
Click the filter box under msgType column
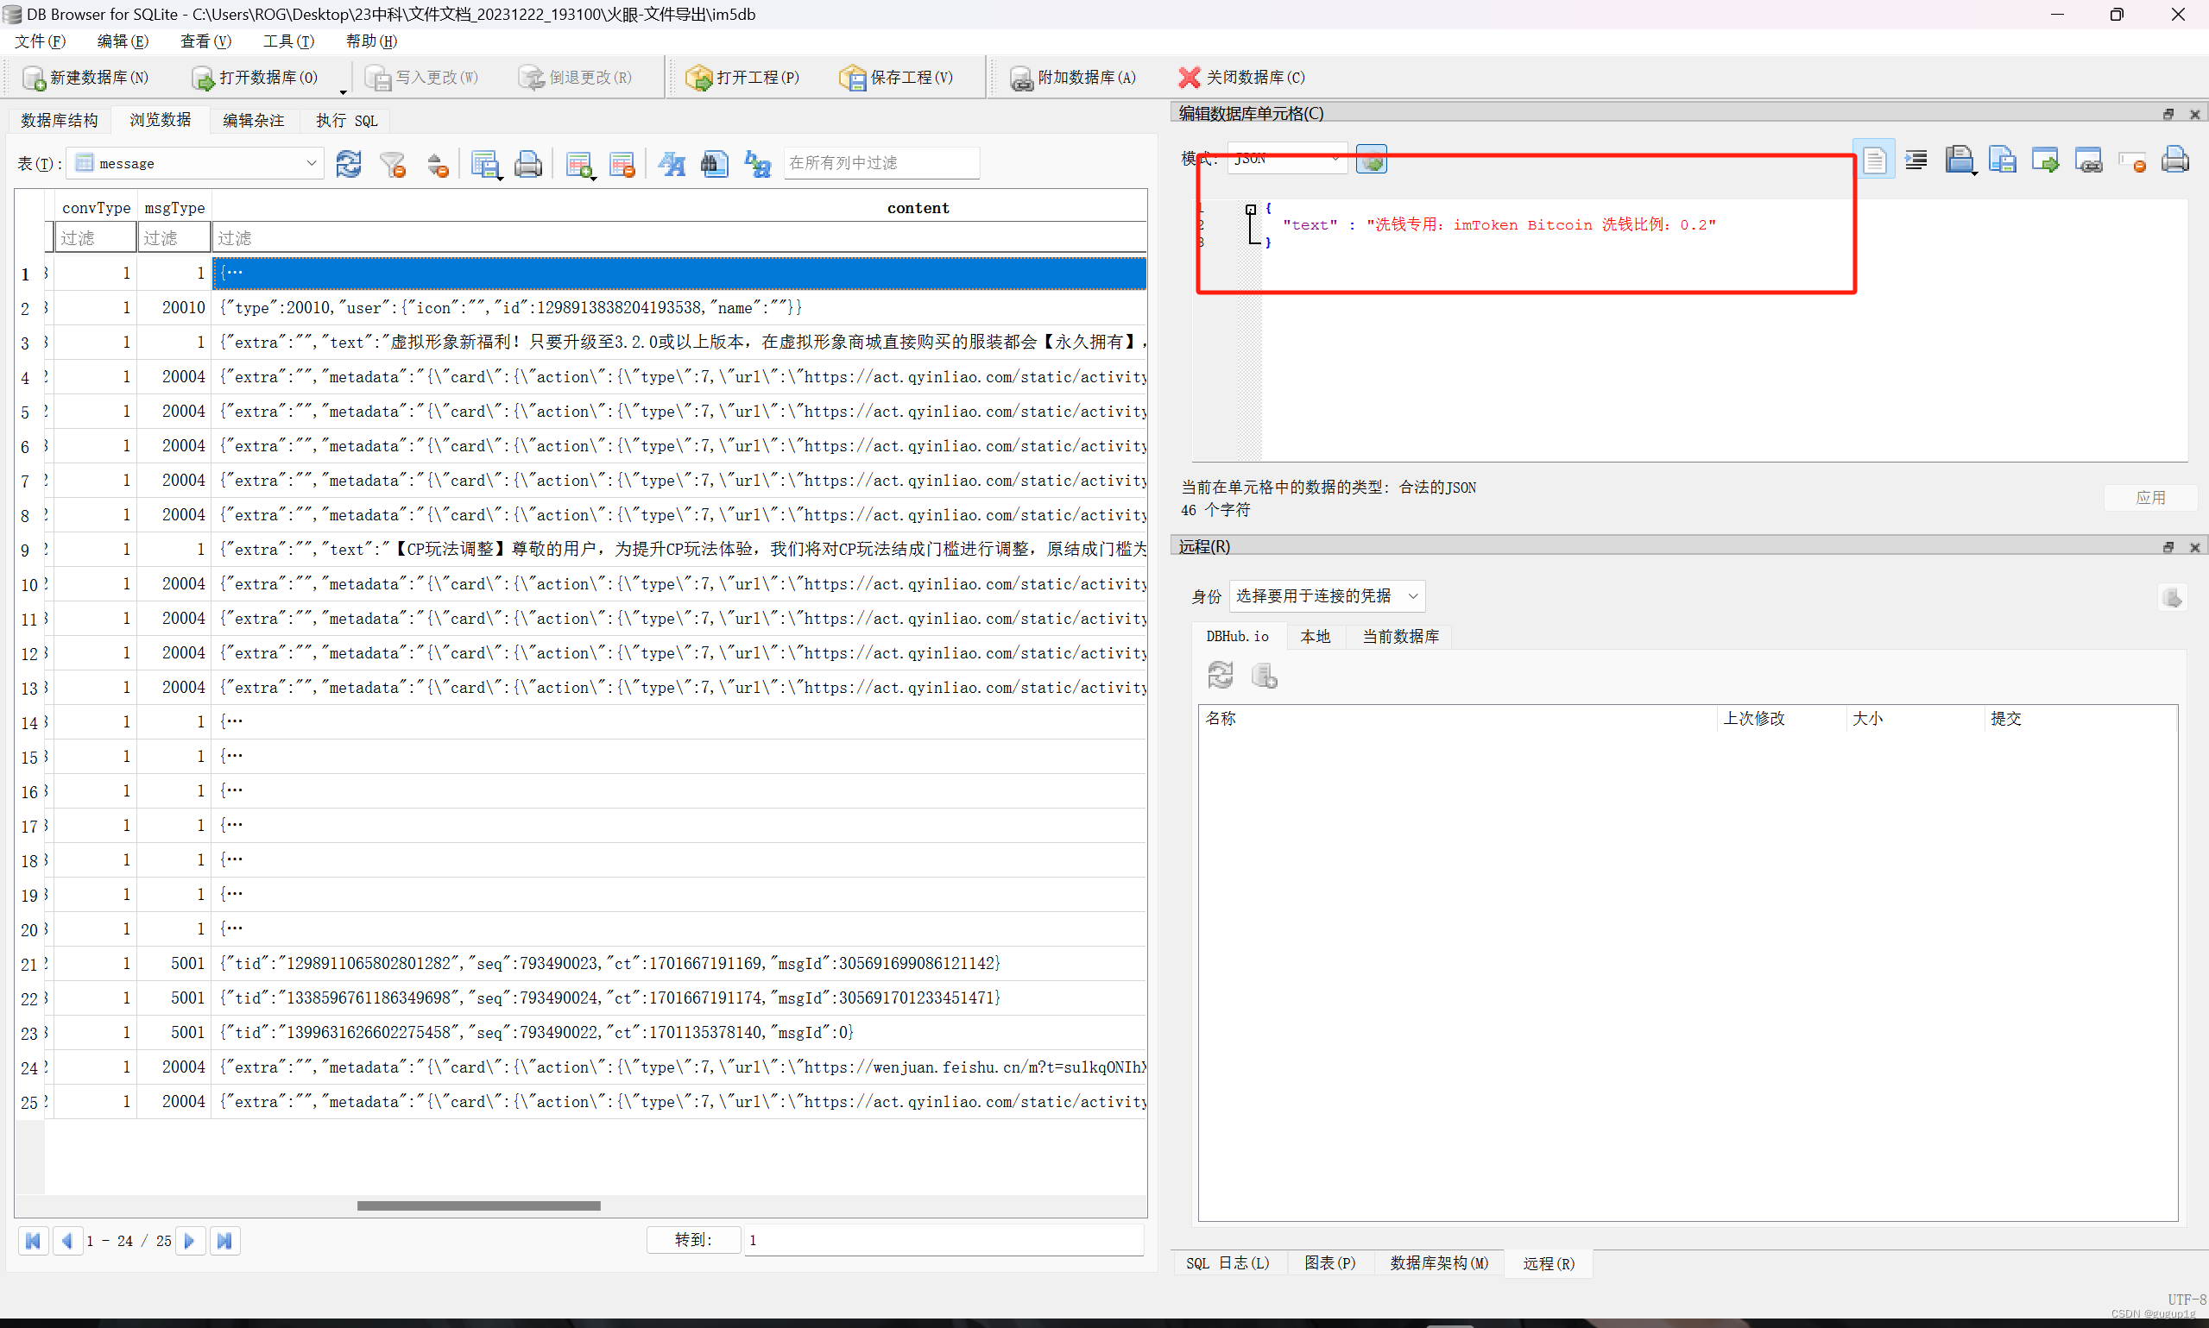click(x=174, y=238)
